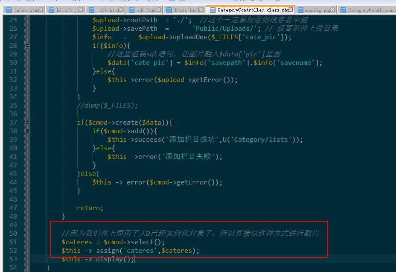Close the hileft.js tab

(x=81, y=9)
